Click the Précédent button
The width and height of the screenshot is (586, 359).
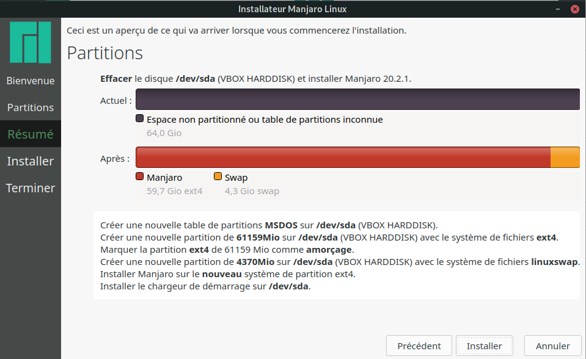(x=419, y=346)
